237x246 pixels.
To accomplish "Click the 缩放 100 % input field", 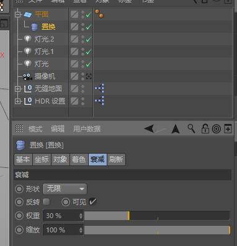I will tap(63, 230).
